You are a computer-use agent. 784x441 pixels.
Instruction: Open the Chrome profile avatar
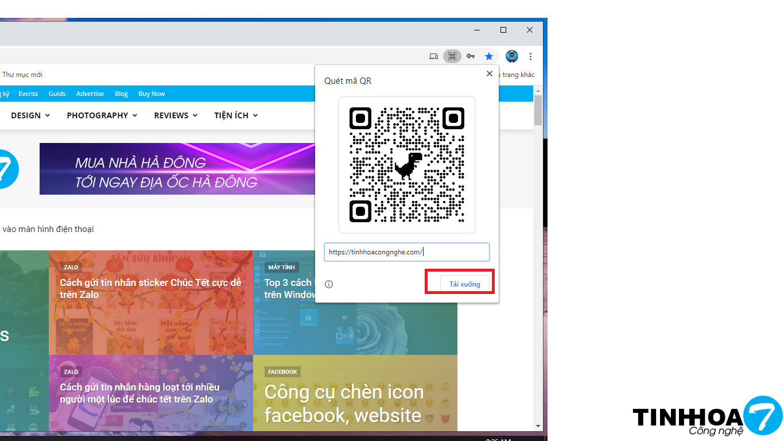[512, 56]
